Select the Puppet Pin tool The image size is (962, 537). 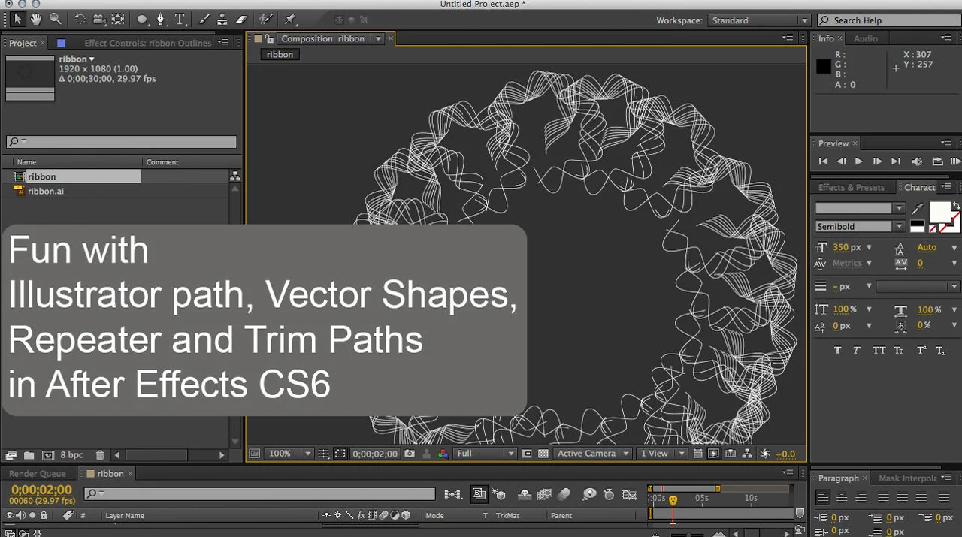pos(291,20)
